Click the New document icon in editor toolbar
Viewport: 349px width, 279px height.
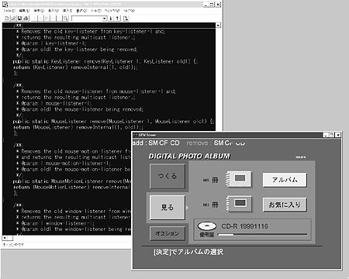click(7, 18)
